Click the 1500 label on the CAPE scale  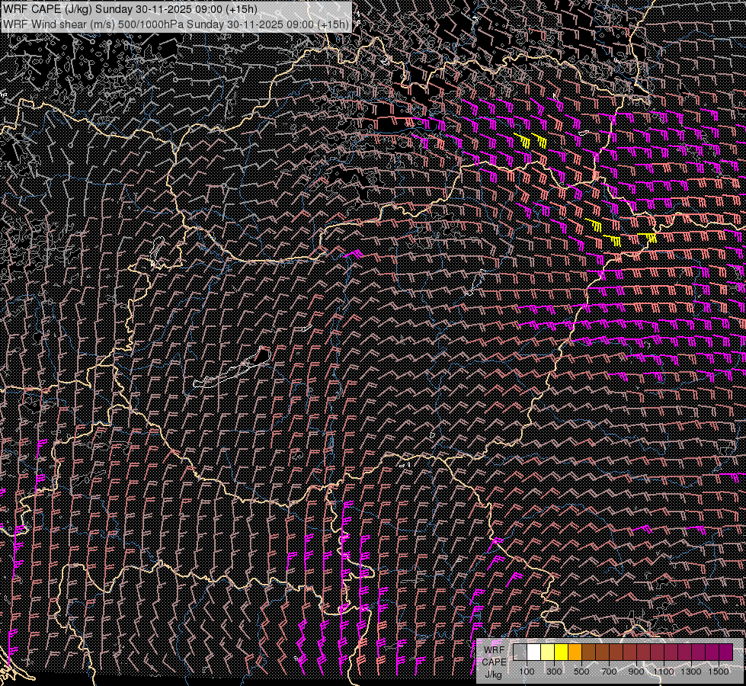719,672
